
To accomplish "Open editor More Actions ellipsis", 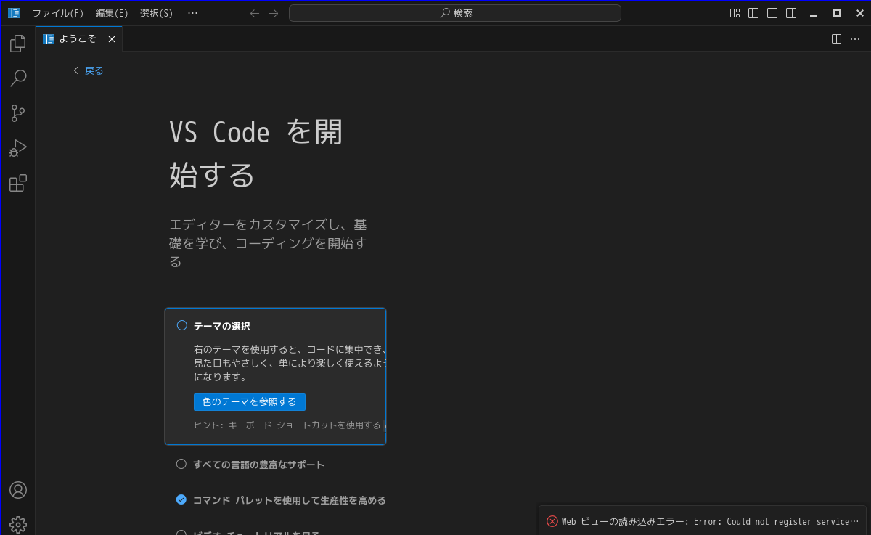I will point(855,39).
